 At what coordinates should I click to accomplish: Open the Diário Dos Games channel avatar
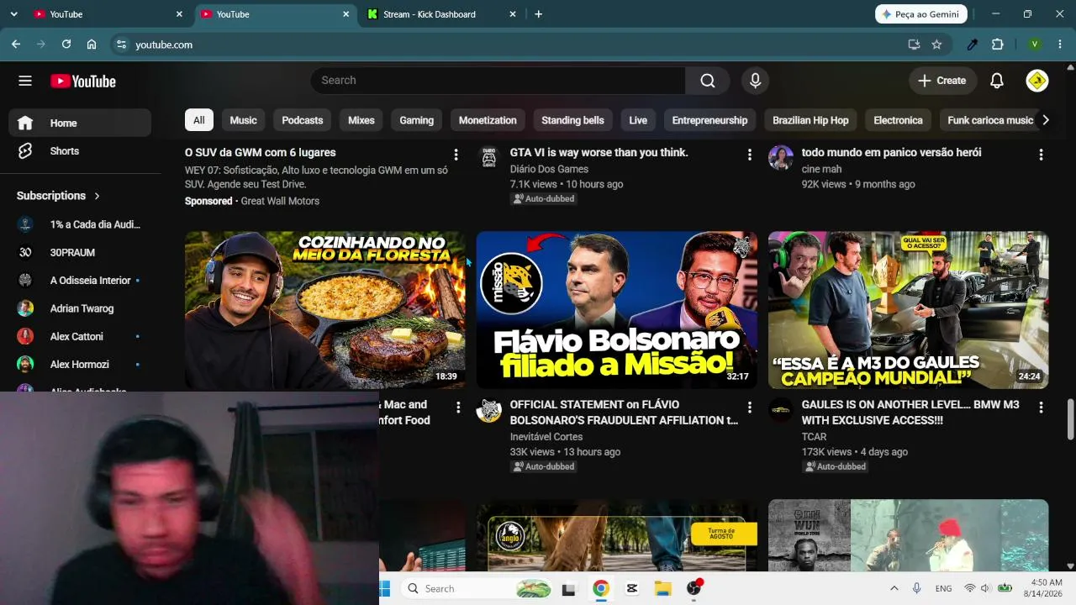(489, 157)
